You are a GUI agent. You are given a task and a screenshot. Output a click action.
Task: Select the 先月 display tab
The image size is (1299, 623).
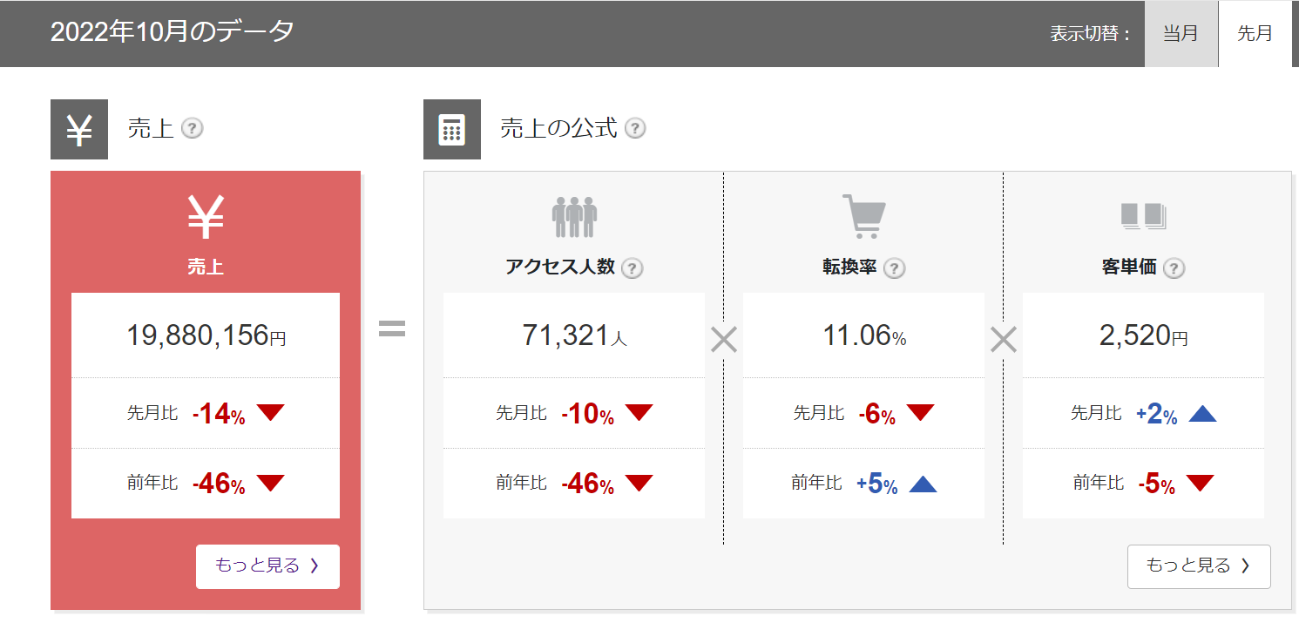coord(1255,34)
